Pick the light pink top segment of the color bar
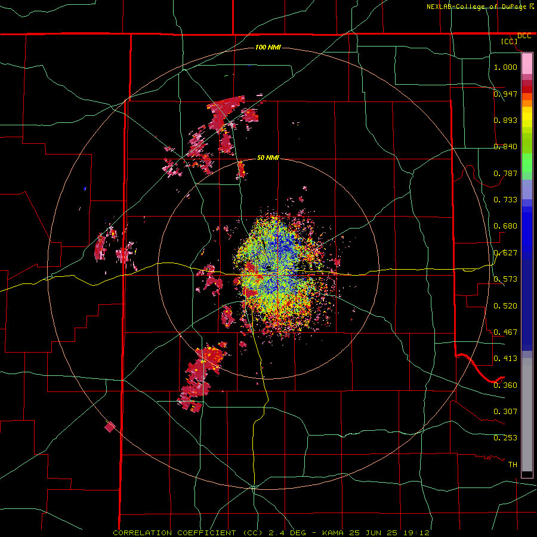The height and width of the screenshot is (537, 537). 527,63
